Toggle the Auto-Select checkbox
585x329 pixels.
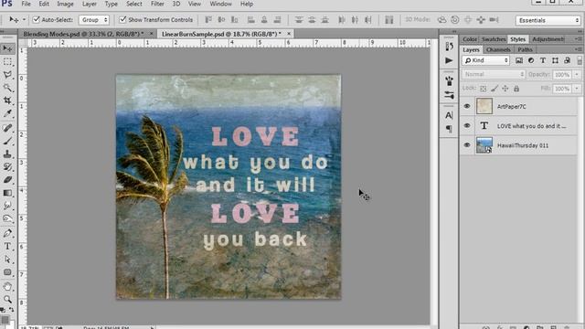pos(37,19)
